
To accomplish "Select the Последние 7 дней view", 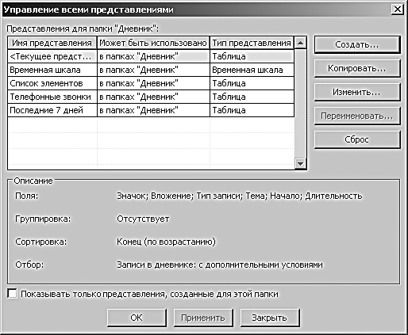I will (x=151, y=110).
